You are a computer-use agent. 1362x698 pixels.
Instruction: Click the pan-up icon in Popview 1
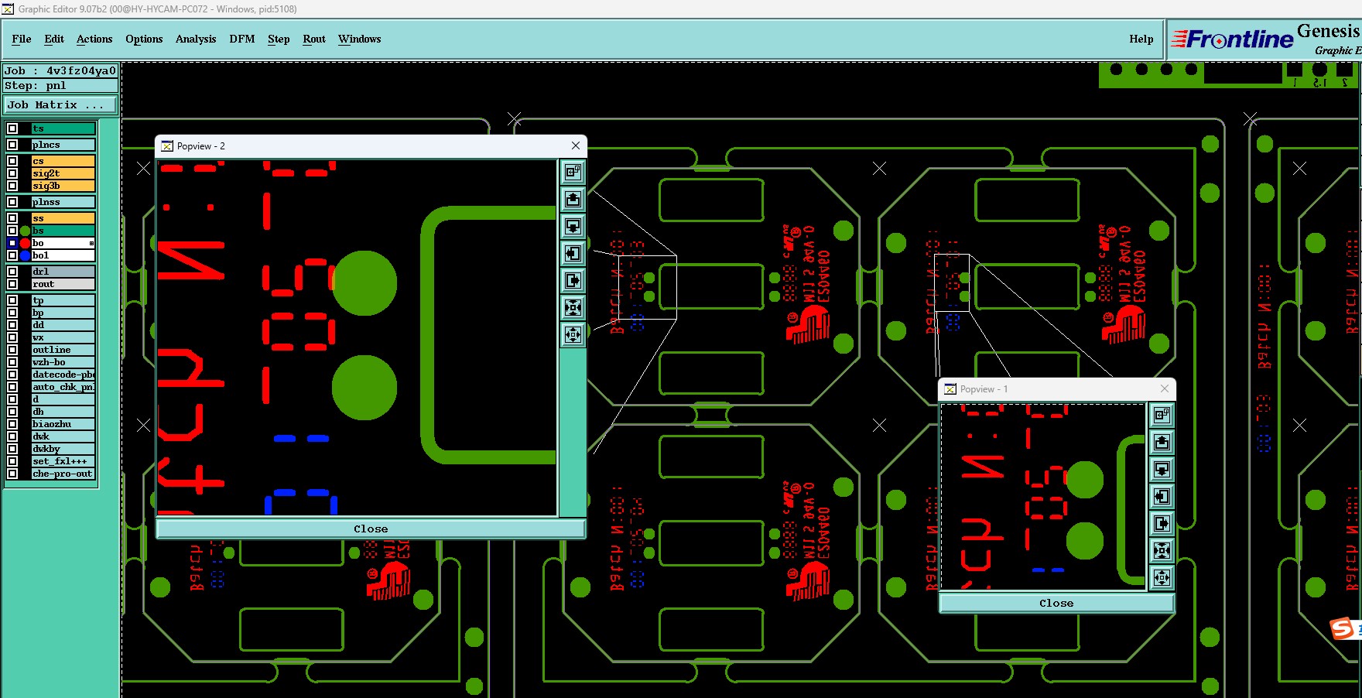[x=1162, y=442]
